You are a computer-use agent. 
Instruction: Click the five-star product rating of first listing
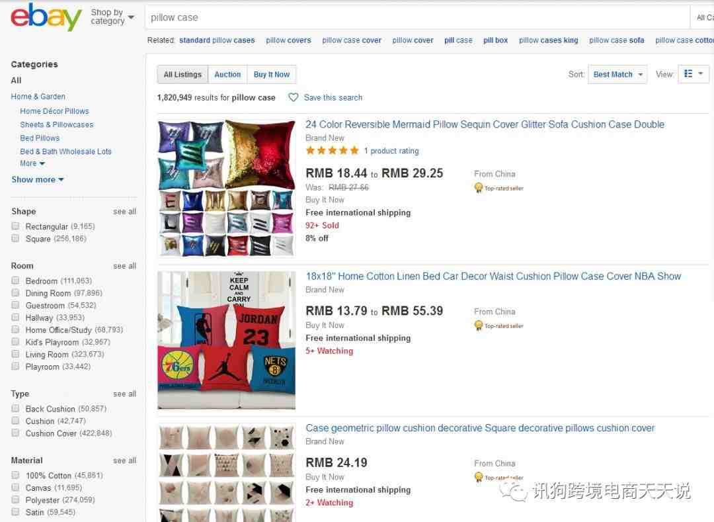pos(333,151)
